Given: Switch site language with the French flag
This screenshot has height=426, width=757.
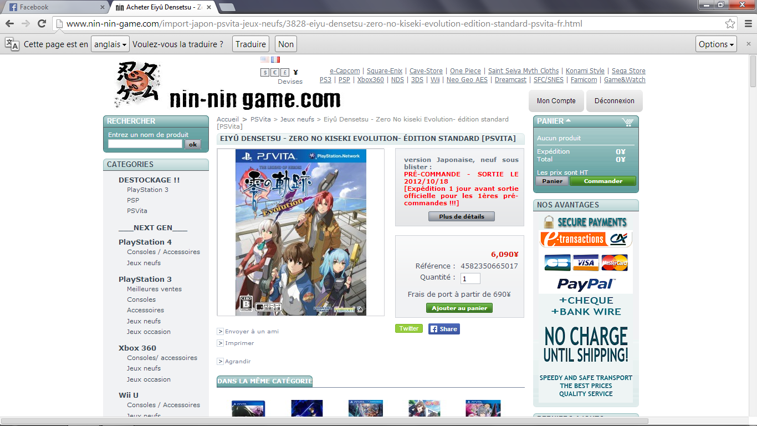Looking at the screenshot, I should [x=275, y=59].
